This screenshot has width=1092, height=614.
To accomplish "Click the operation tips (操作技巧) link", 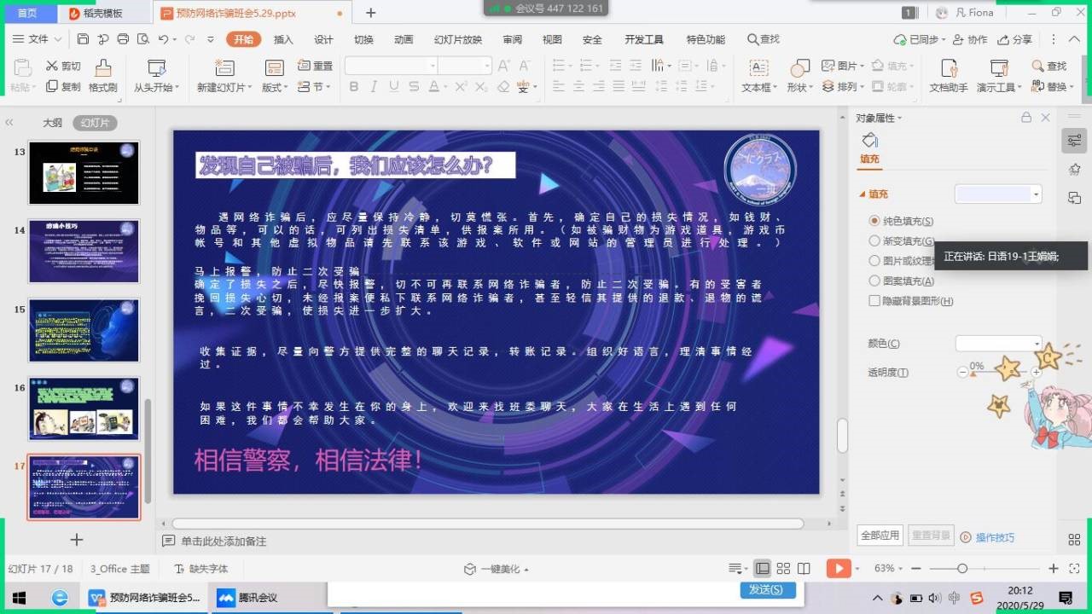I will pos(995,537).
